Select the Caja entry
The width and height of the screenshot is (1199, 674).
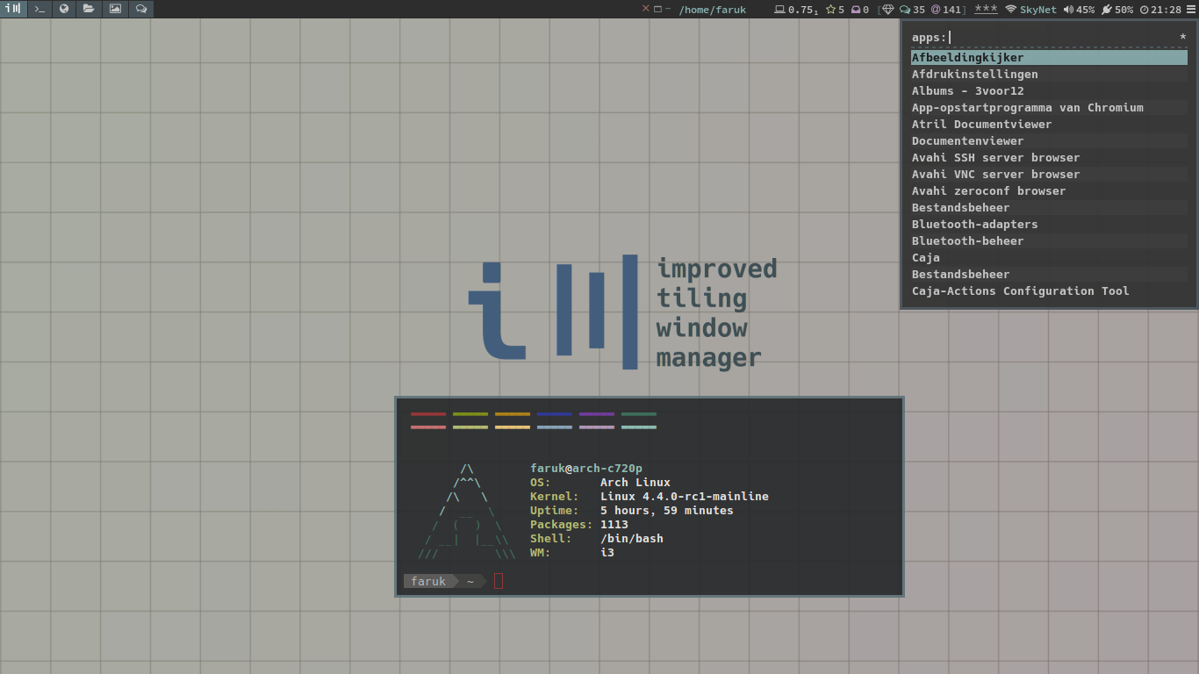1049,258
